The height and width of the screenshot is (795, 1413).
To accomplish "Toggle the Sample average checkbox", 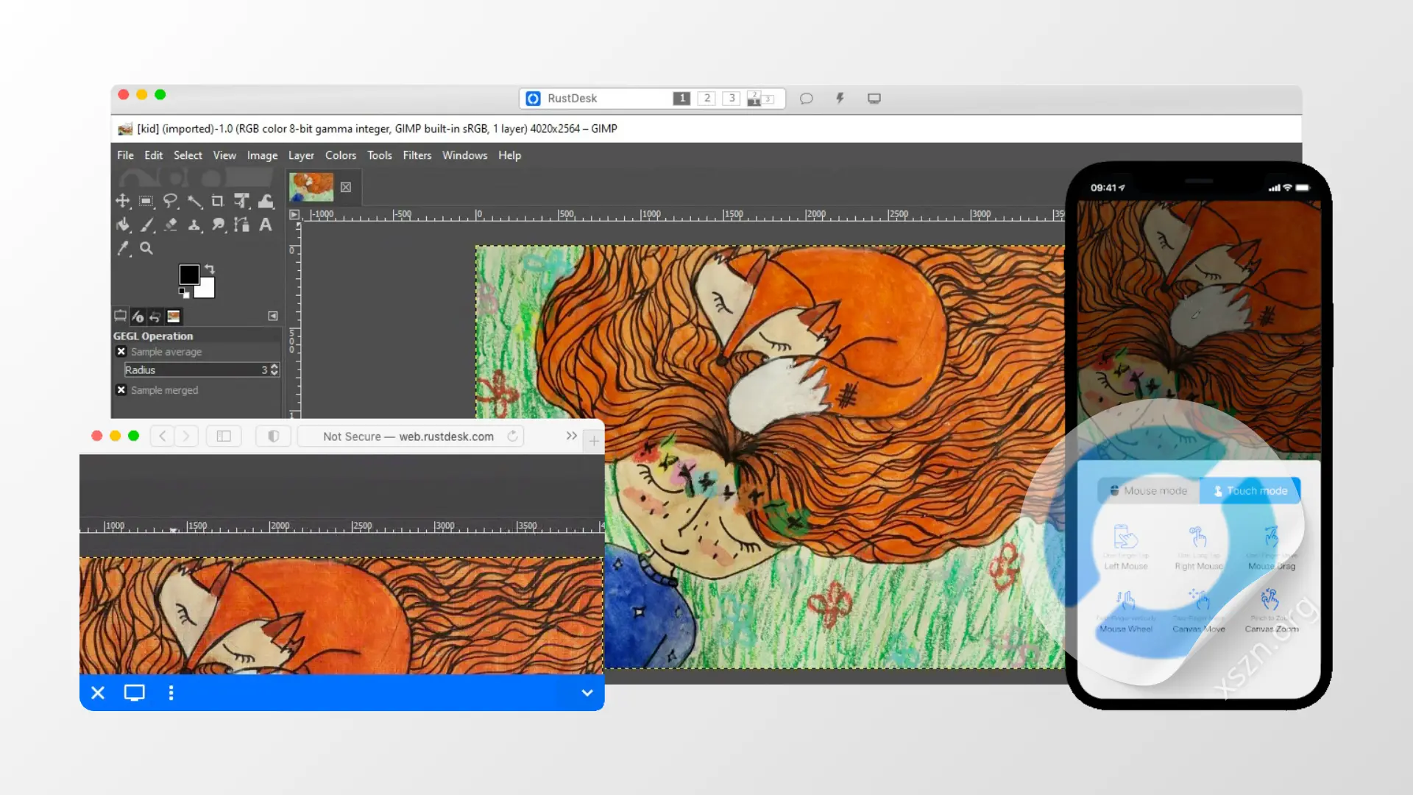I will coord(121,352).
